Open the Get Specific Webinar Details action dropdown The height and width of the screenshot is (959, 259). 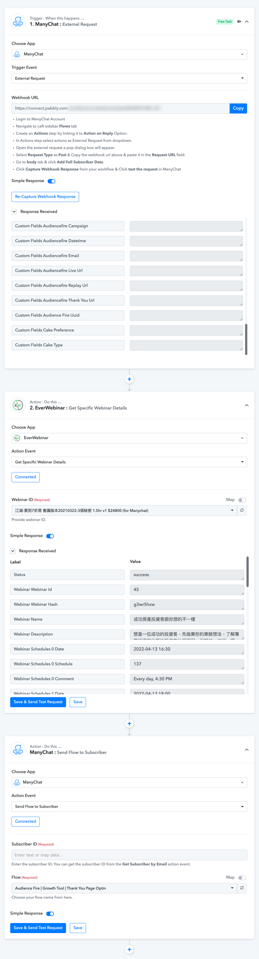click(129, 462)
